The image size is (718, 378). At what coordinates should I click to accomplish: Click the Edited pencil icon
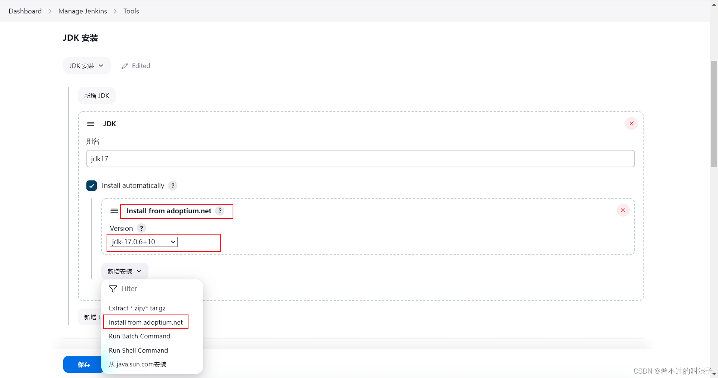pyautogui.click(x=125, y=66)
